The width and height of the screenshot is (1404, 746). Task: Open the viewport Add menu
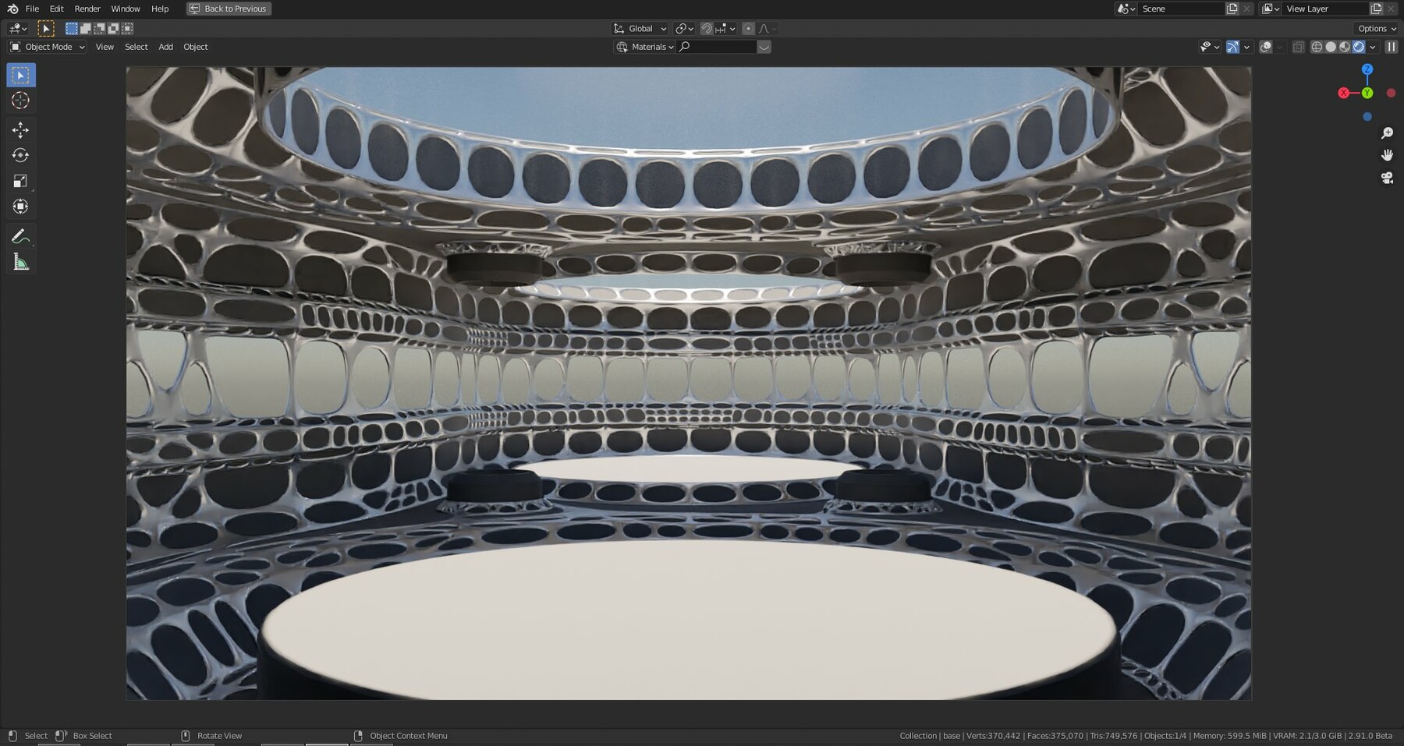click(166, 47)
